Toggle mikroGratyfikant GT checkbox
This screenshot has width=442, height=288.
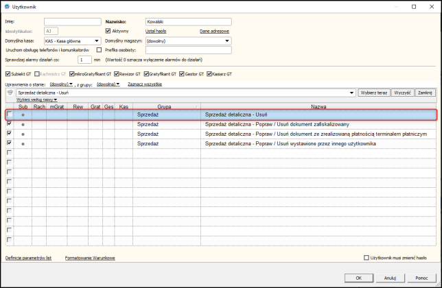pos(71,74)
